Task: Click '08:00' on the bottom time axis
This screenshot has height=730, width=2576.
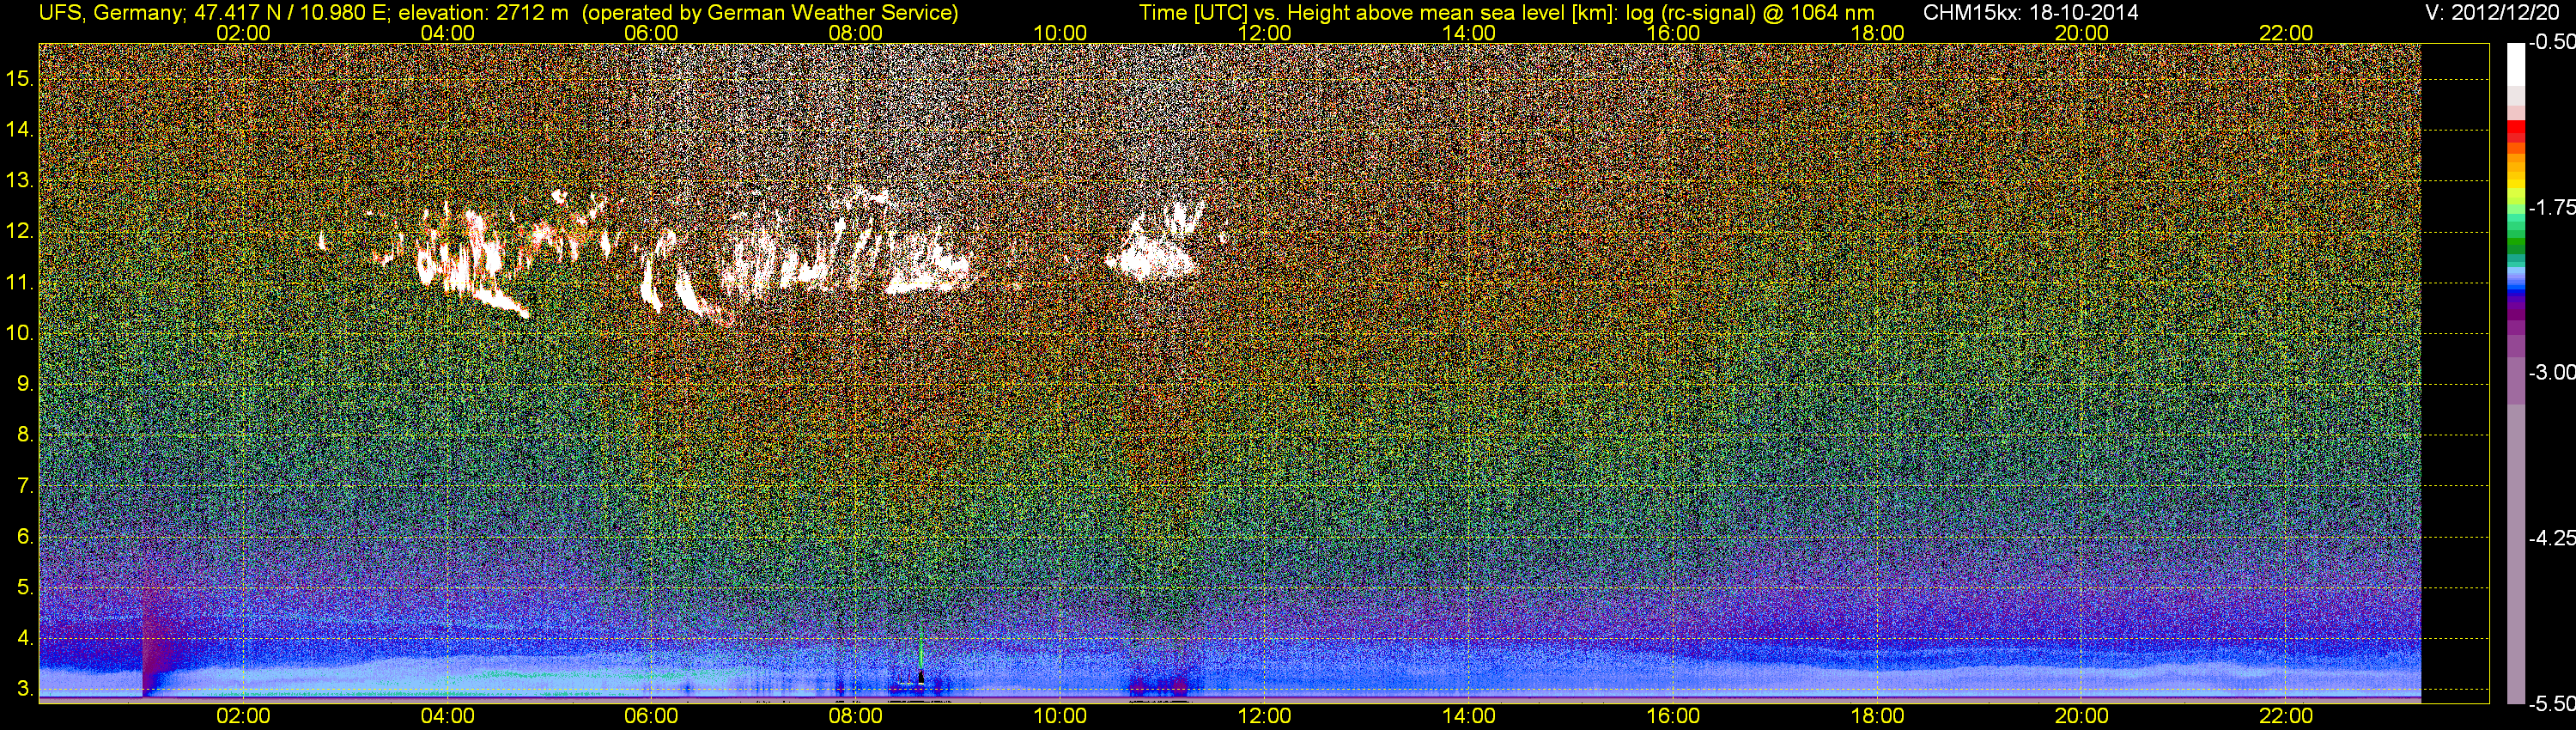Action: [x=856, y=716]
